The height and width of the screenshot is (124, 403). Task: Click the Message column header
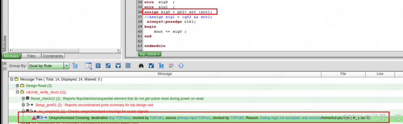point(165,74)
